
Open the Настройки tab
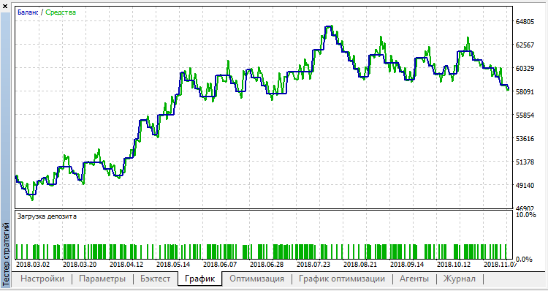(x=42, y=279)
